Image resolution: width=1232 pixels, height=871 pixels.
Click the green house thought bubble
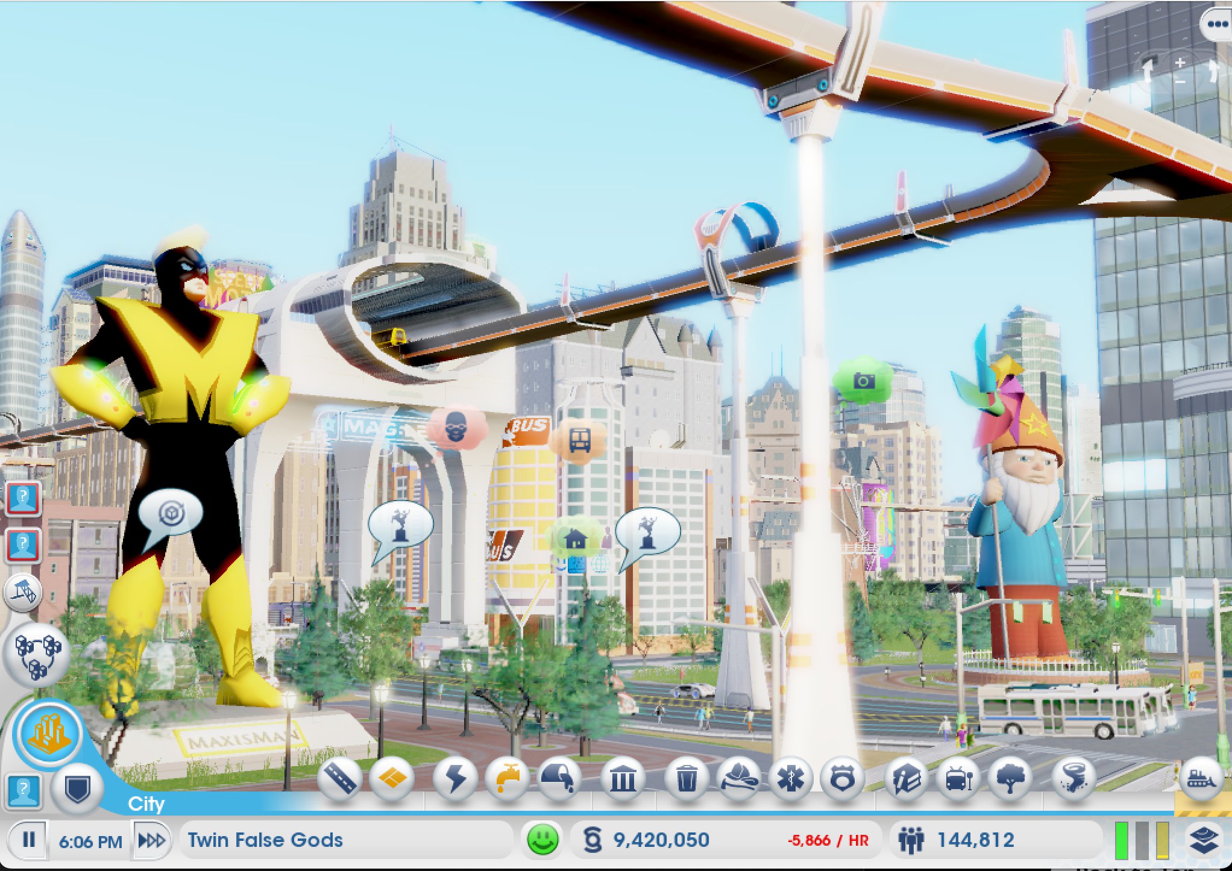575,537
